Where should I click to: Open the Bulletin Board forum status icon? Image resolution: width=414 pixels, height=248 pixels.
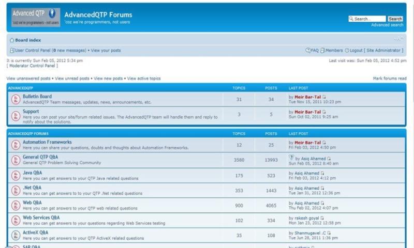click(16, 99)
